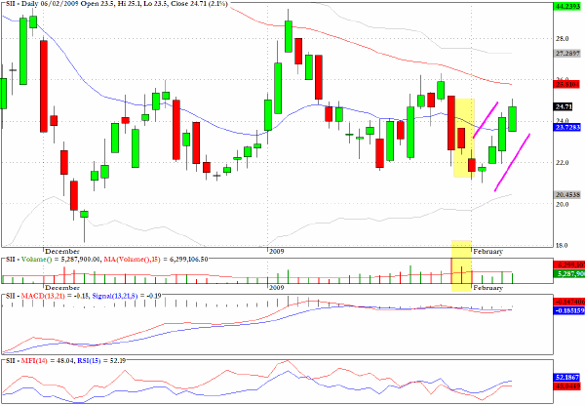Select the upper magenta trend line
Viewport: 585px width, 406px height.
click(x=486, y=120)
